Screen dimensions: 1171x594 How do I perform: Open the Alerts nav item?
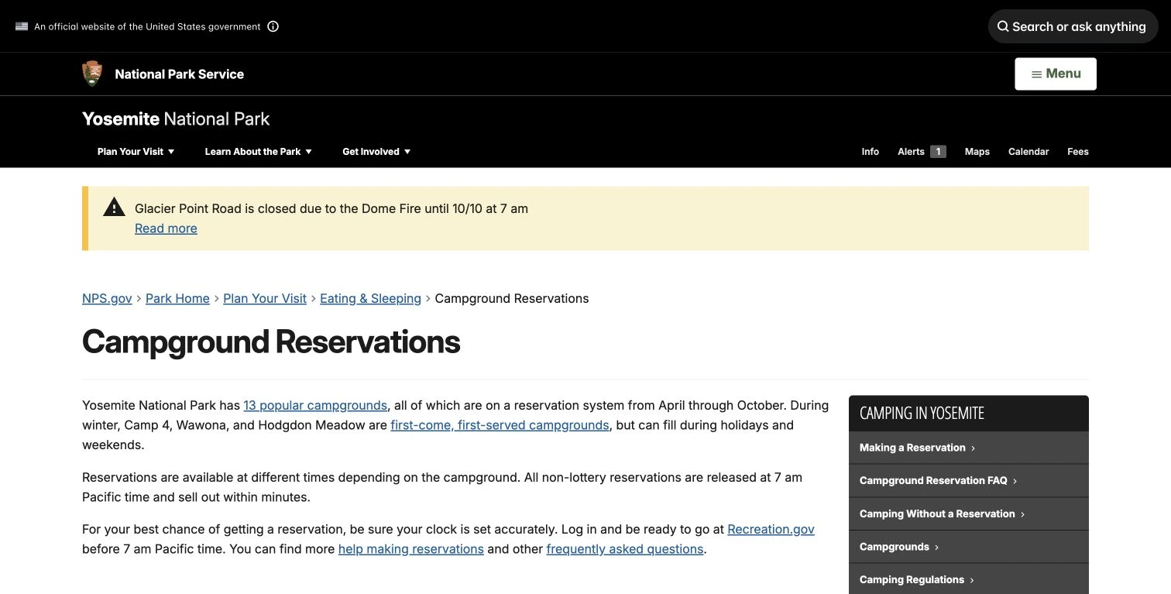[x=911, y=152]
